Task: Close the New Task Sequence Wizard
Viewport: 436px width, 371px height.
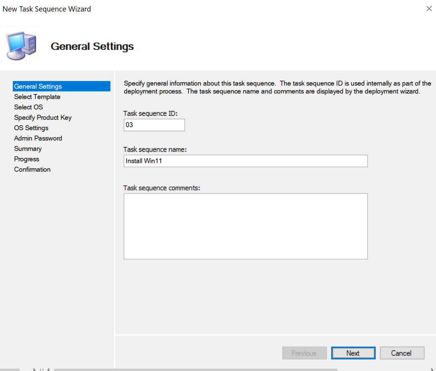Action: [x=429, y=9]
